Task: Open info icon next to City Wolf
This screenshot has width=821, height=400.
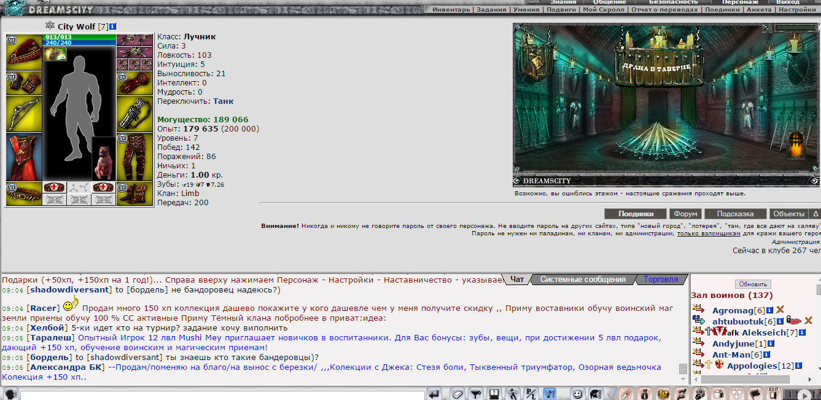Action: coord(114,26)
